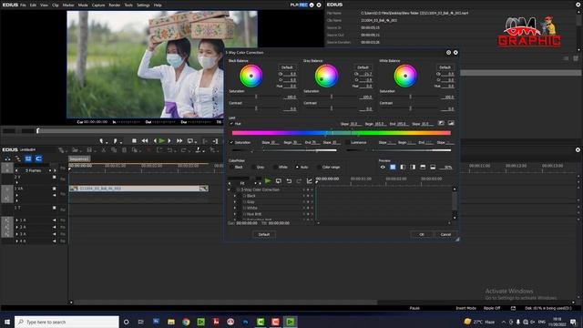Play the filter preview in color correction dialog
The width and height of the screenshot is (583, 328).
268,180
